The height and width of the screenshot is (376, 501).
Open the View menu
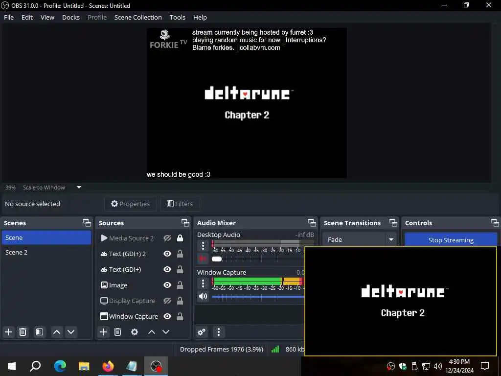tap(47, 17)
